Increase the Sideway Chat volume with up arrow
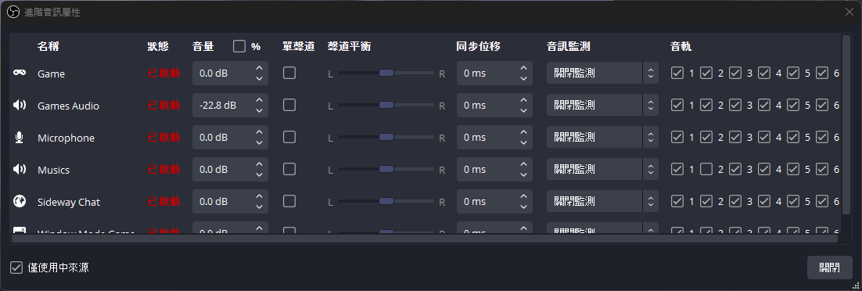The height and width of the screenshot is (291, 862). tap(259, 196)
